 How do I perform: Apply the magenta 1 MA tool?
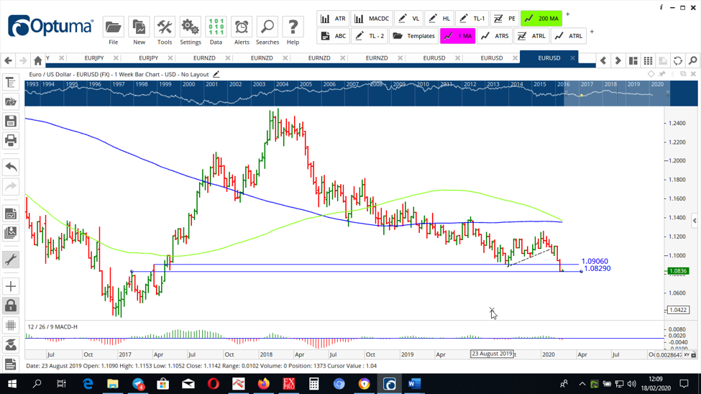(458, 36)
